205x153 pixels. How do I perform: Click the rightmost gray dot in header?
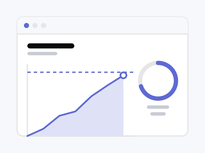point(44,25)
